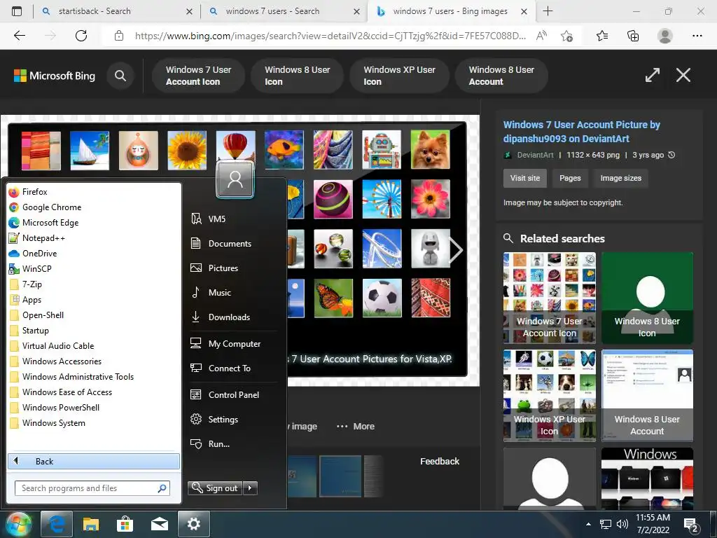The image size is (717, 538).
Task: Open Windows 8 User Icon related thumbnail
Action: pyautogui.click(x=647, y=298)
